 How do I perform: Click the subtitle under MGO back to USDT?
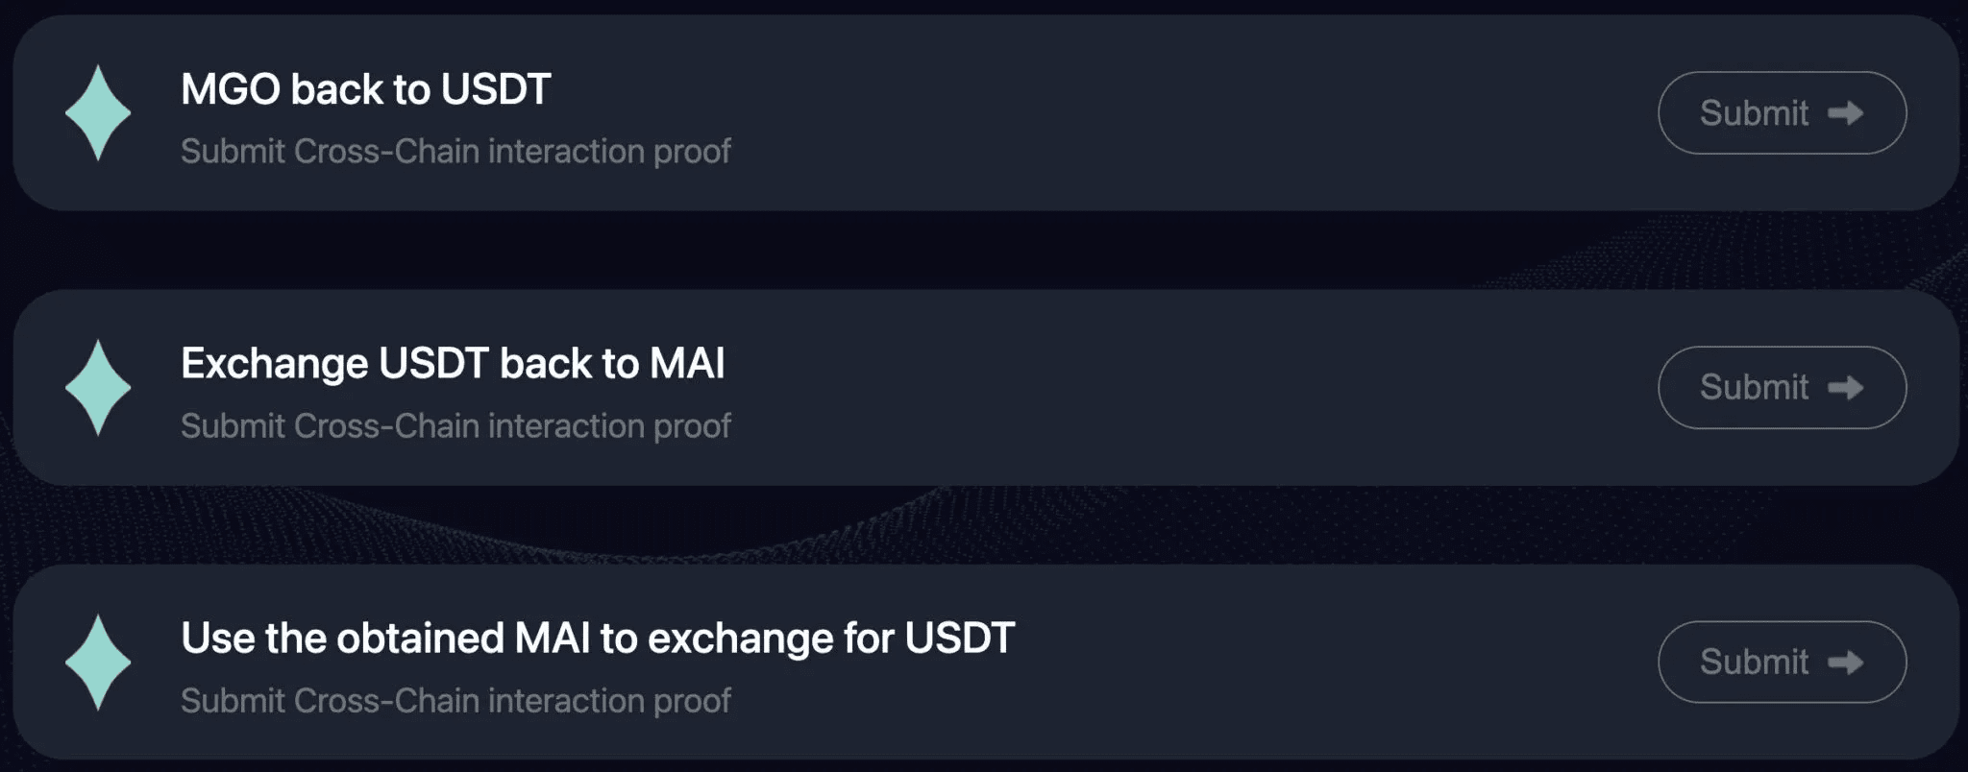(455, 152)
